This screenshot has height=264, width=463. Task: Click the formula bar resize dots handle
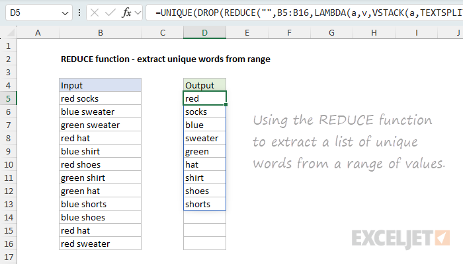[79, 13]
